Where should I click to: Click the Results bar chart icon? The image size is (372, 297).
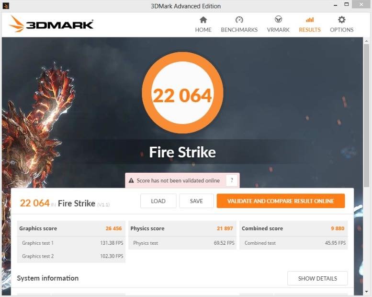tap(310, 20)
